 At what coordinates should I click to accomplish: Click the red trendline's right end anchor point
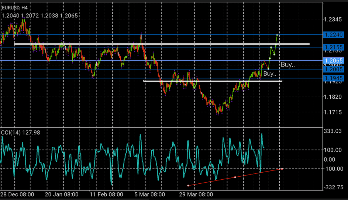pyautogui.click(x=282, y=169)
